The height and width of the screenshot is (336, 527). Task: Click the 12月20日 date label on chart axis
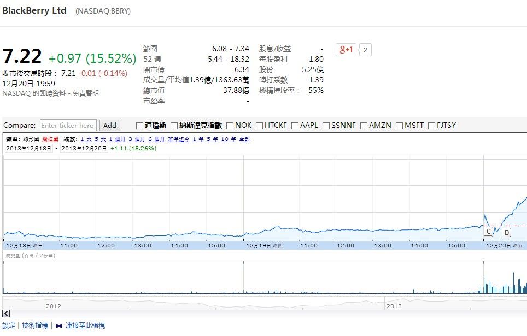coord(505,246)
